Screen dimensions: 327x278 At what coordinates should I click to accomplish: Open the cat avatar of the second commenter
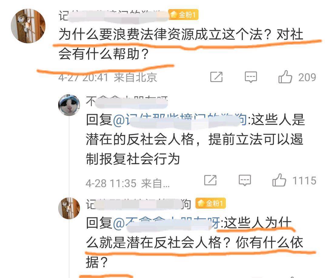pyautogui.click(x=69, y=105)
